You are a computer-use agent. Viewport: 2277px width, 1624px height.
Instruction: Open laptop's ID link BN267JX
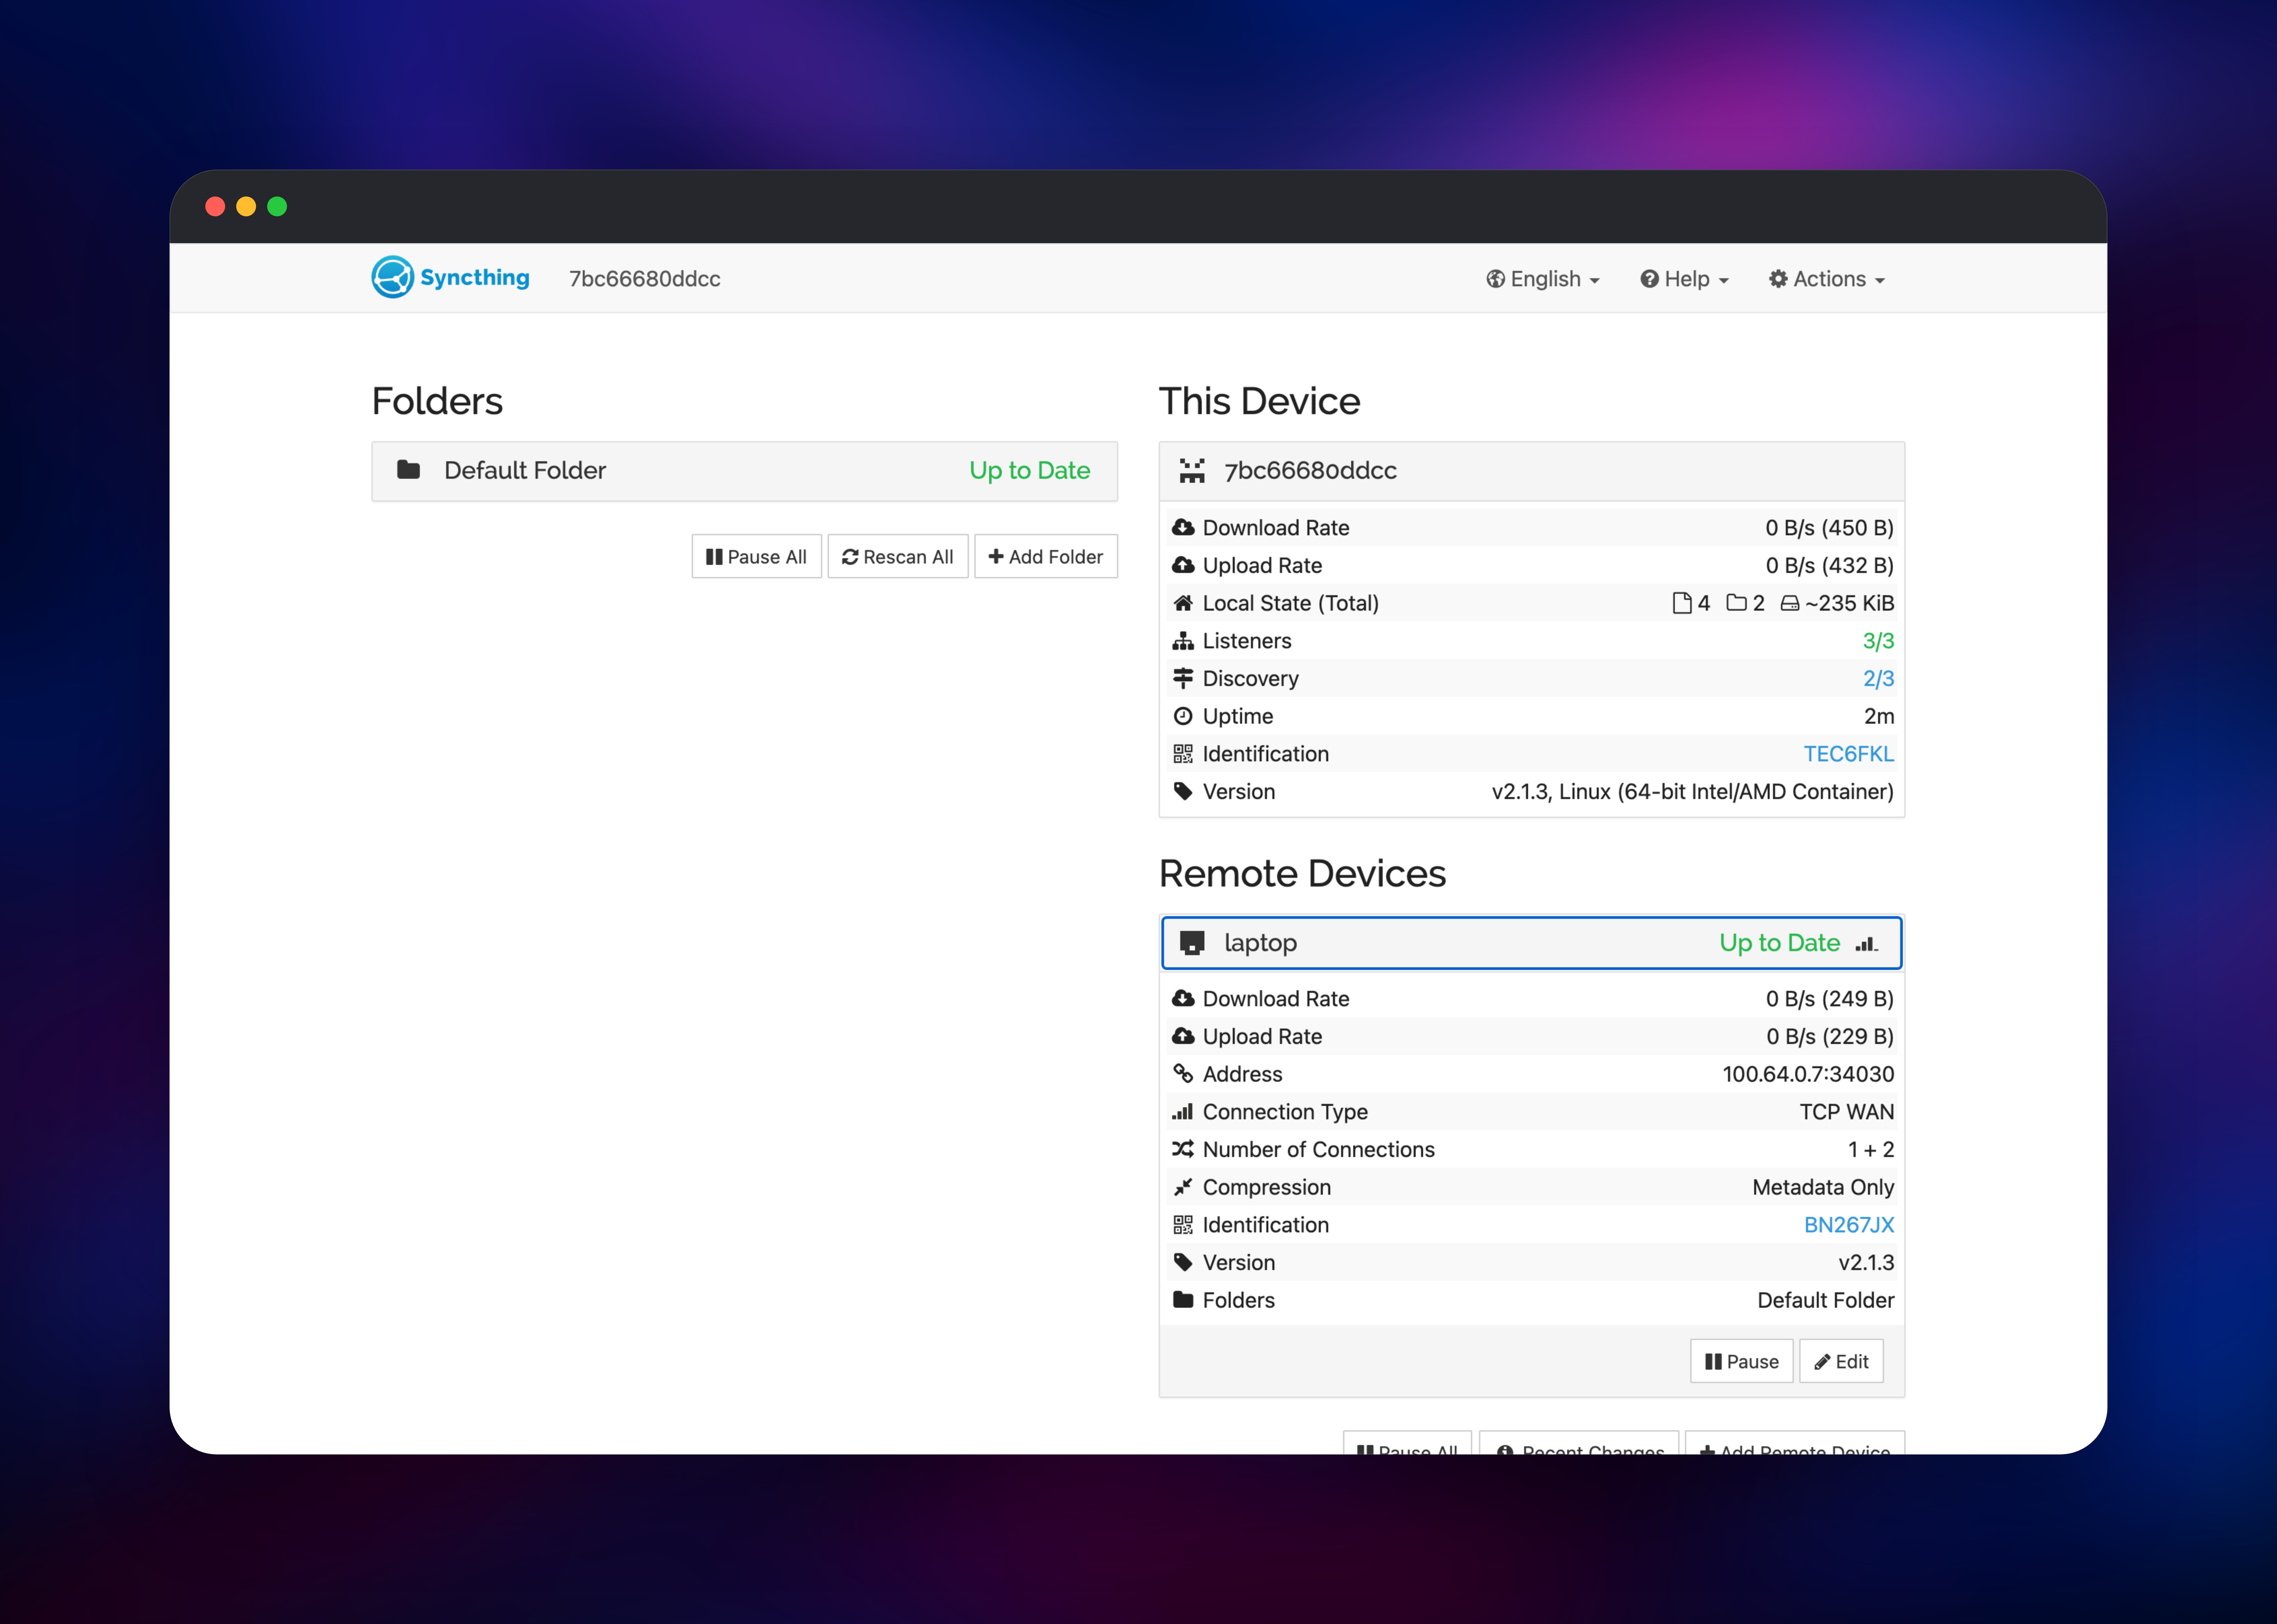coord(1849,1225)
